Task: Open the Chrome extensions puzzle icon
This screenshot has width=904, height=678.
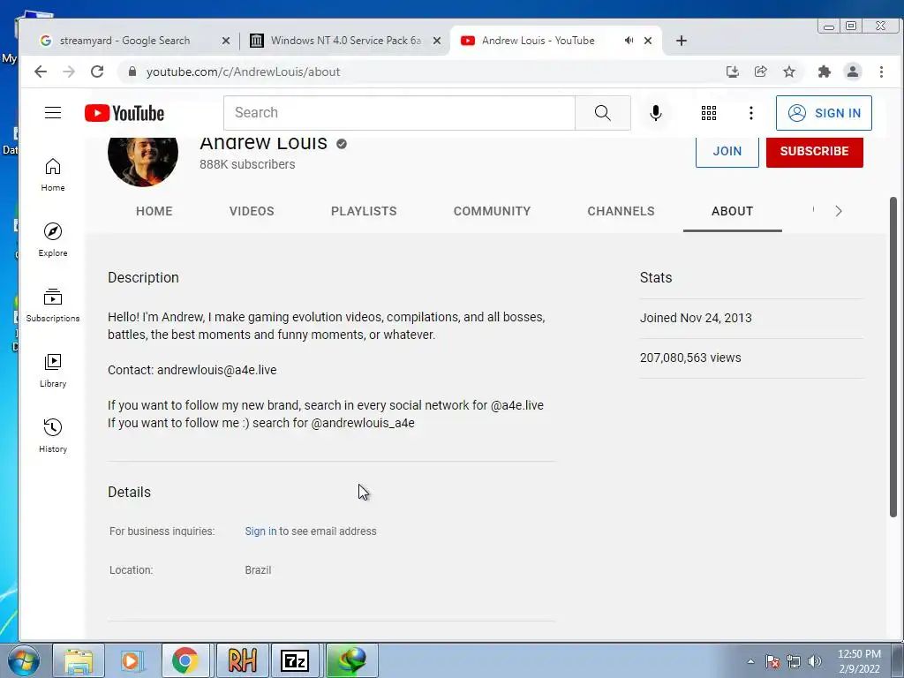Action: pos(825,72)
